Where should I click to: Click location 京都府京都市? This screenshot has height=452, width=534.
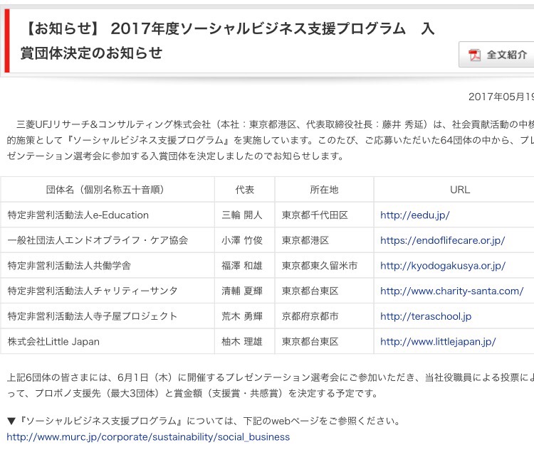click(x=310, y=316)
